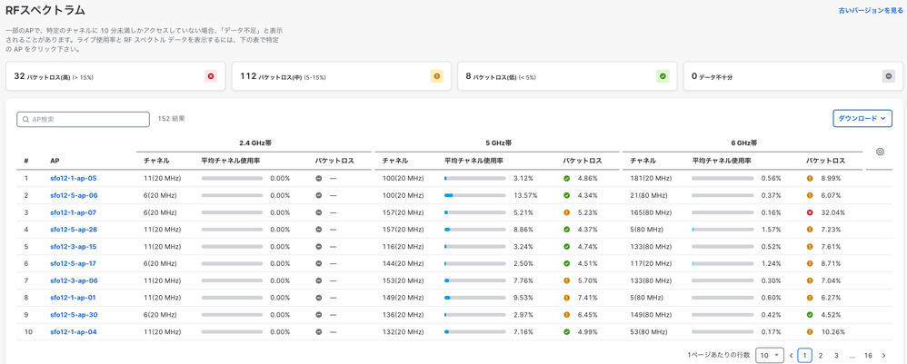Go to page 2 of results
Image resolution: width=907 pixels, height=364 pixels.
pos(821,356)
